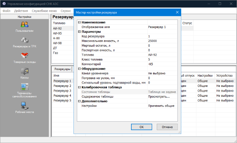Select Терминалы самообслуживания icon
The height and width of the screenshot is (143, 237).
click(24, 86)
